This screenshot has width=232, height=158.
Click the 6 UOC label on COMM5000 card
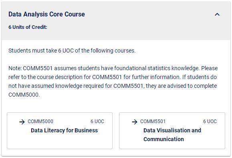97,122
